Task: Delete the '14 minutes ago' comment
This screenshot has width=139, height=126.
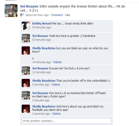Action: click(x=57, y=62)
